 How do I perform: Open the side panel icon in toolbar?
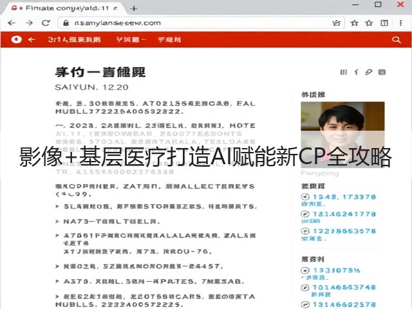384,23
